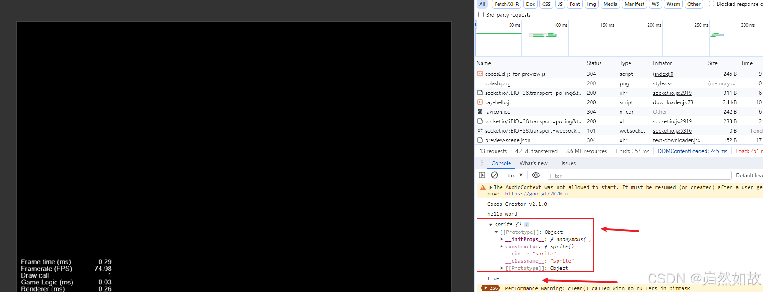Image resolution: width=763 pixels, height=292 pixels.
Task: Click the '13 requests' summary entry
Action: (493, 151)
